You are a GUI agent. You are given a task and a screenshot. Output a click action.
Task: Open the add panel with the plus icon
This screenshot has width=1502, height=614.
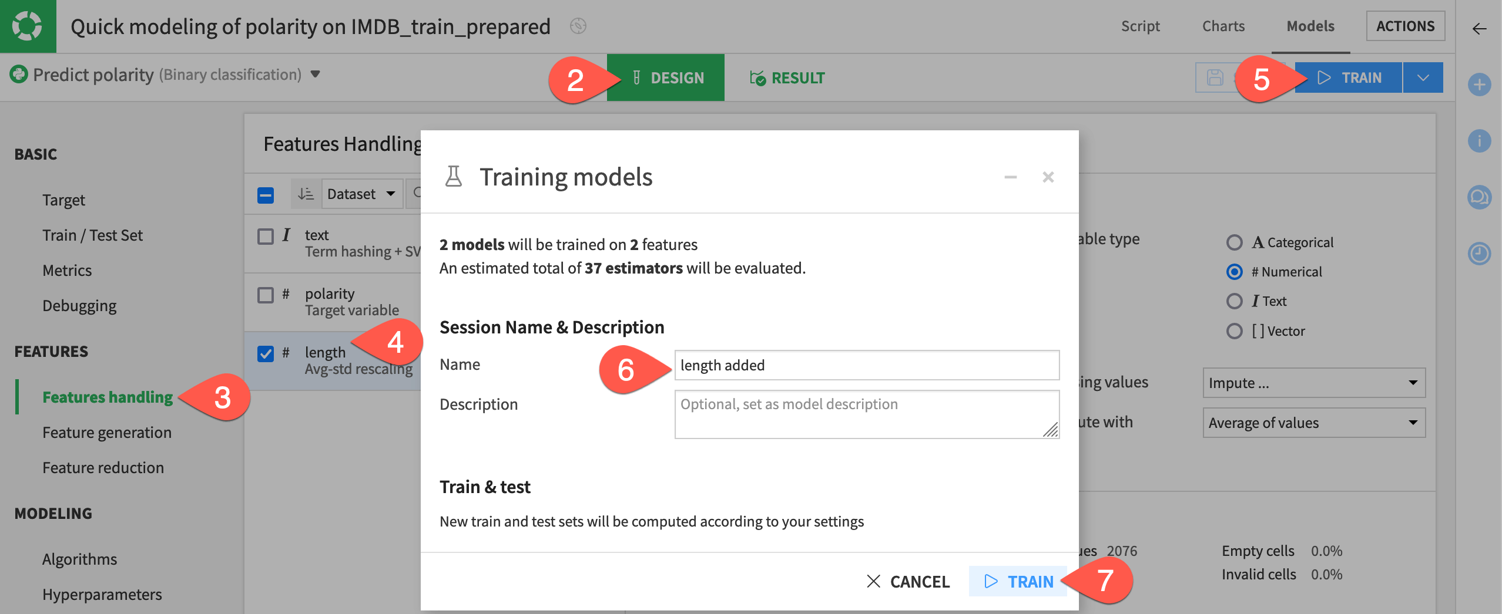point(1480,85)
